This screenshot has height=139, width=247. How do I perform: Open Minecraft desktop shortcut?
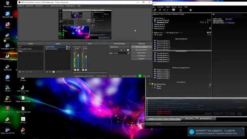(x=8, y=99)
